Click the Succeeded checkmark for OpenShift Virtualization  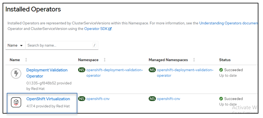pyautogui.click(x=221, y=99)
